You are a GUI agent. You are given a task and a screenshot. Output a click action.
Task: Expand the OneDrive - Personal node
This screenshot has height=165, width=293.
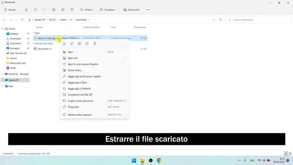click(2, 74)
